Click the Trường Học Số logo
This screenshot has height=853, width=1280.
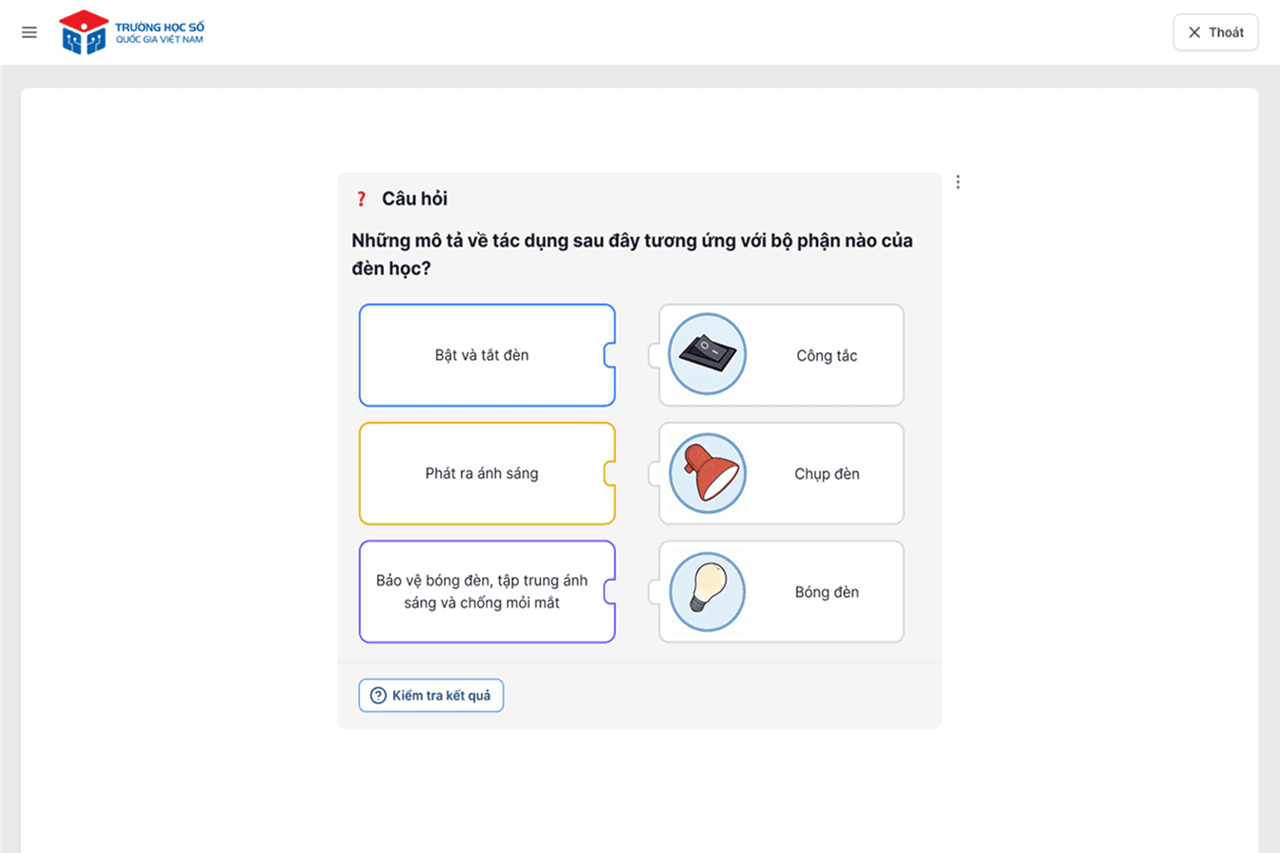(131, 32)
